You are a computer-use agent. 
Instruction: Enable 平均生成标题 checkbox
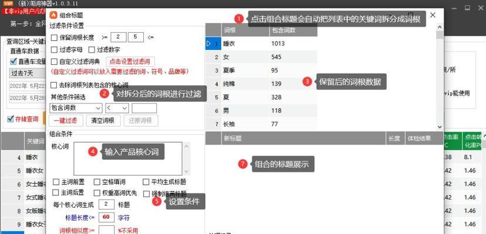point(146,182)
